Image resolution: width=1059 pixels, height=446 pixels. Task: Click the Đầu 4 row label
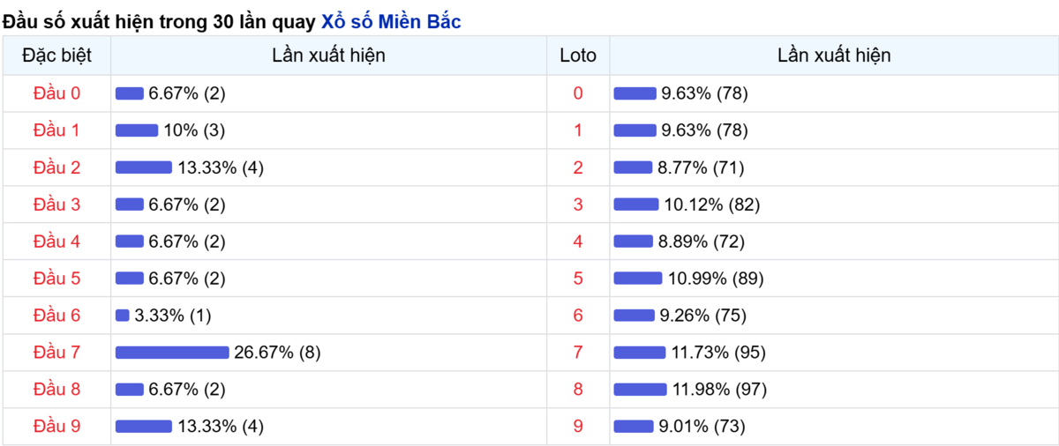[56, 242]
